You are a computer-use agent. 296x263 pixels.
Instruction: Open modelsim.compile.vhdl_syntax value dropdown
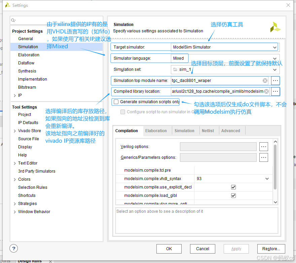coord(267,179)
